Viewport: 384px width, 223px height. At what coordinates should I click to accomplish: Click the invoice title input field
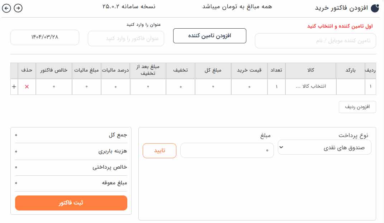pos(126,38)
